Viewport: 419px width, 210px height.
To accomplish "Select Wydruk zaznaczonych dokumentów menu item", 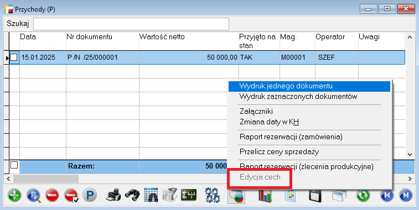I will click(298, 96).
